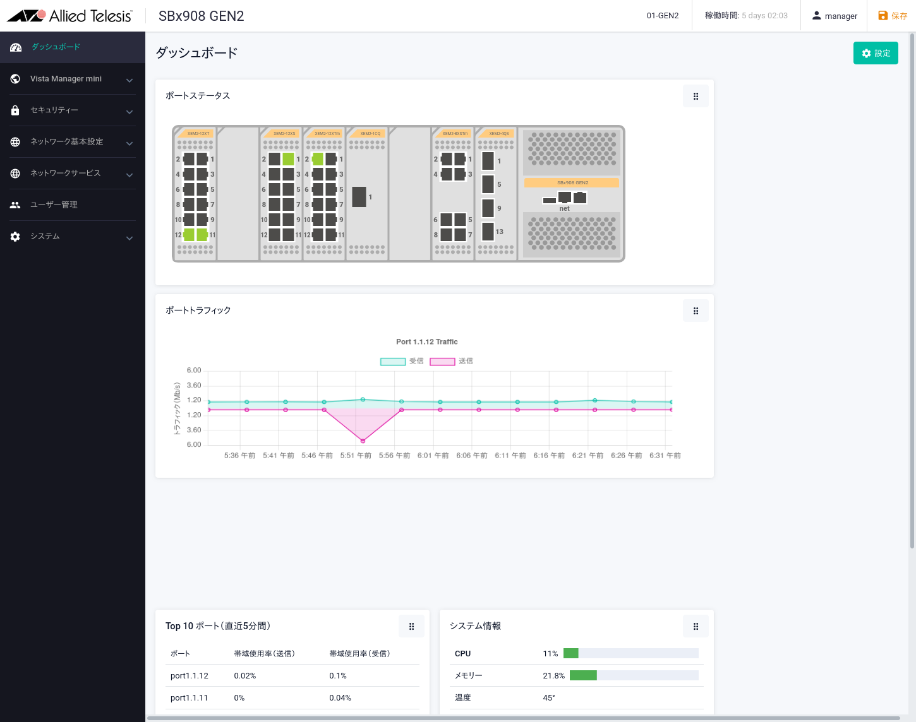The height and width of the screenshot is (722, 916).
Task: Click system information panel grip icon
Action: pyautogui.click(x=696, y=627)
